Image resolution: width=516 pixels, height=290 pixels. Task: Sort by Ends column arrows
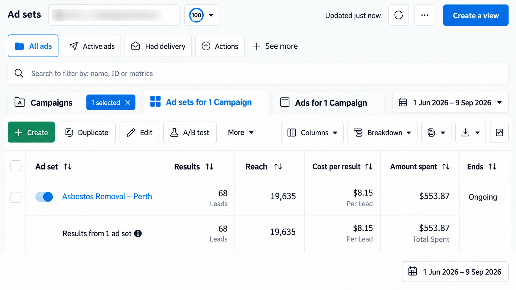[x=492, y=167]
